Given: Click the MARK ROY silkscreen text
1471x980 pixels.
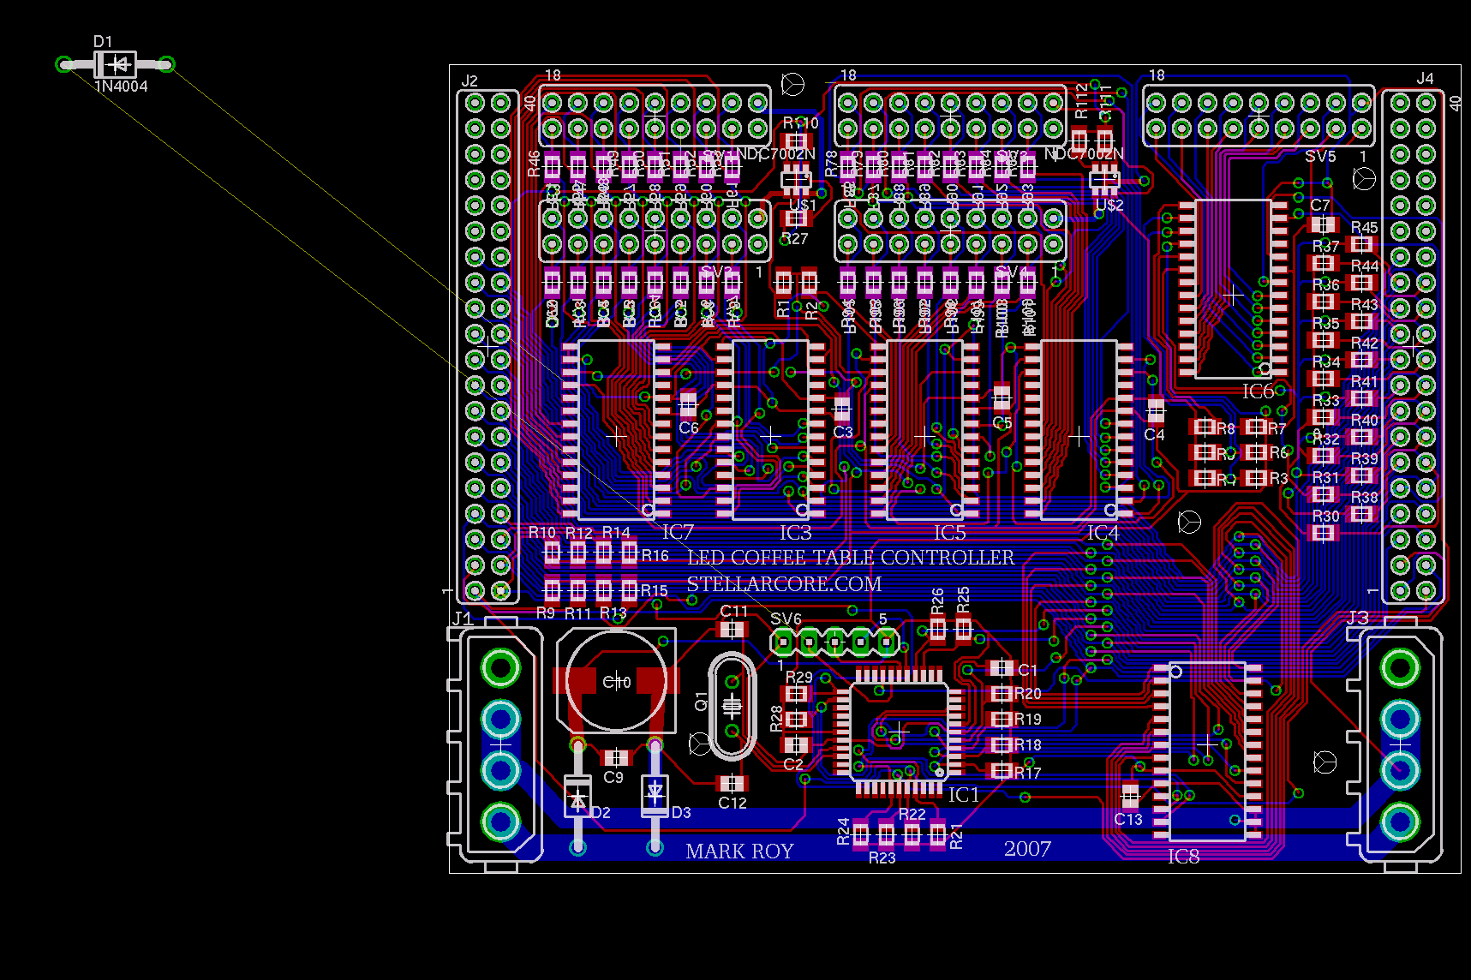Looking at the screenshot, I should click(x=739, y=852).
